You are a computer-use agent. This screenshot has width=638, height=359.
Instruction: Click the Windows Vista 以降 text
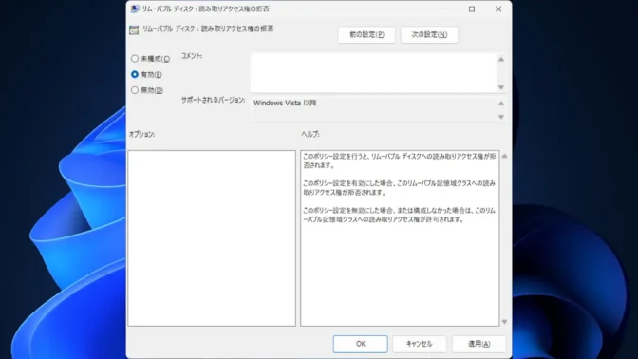coord(285,103)
